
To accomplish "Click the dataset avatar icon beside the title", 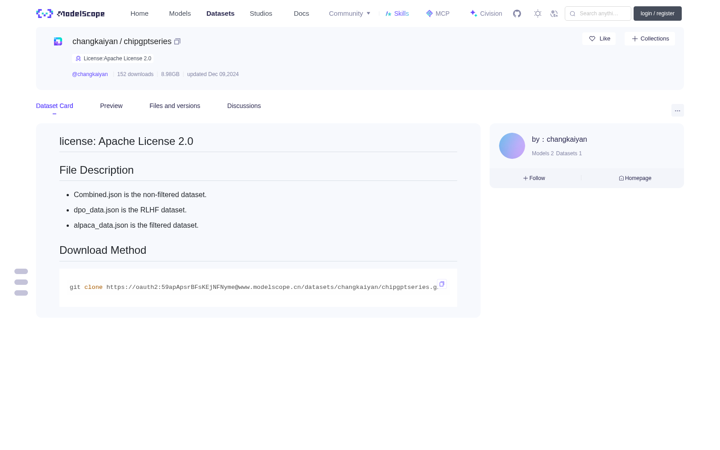I will tap(58, 41).
